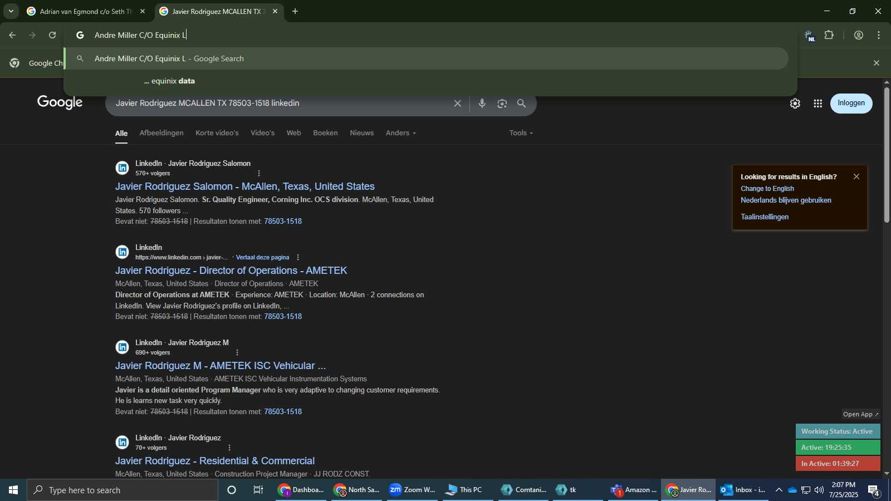Open a new tab with plus button
Image resolution: width=891 pixels, height=501 pixels.
(x=295, y=11)
